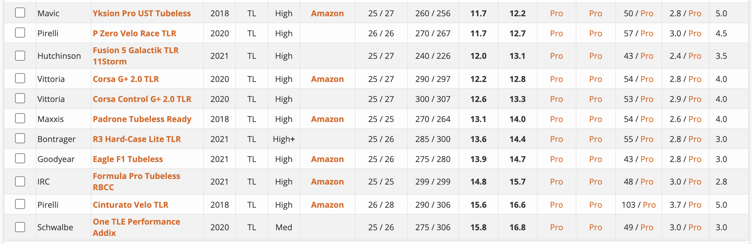The image size is (752, 244).
Task: Open the Cinturato Velo TLR link
Action: point(131,205)
